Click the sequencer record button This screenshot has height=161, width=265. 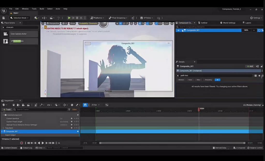click(21, 143)
